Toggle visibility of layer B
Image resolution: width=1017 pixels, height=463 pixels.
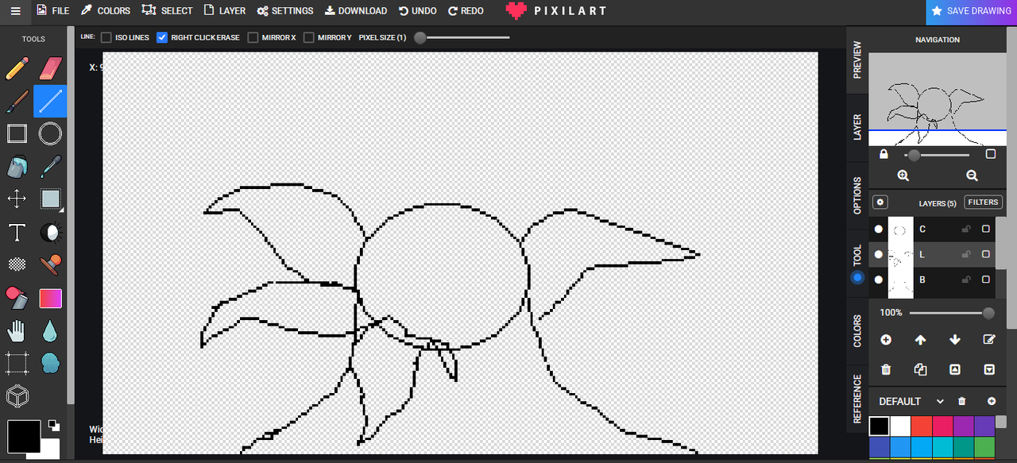point(878,280)
